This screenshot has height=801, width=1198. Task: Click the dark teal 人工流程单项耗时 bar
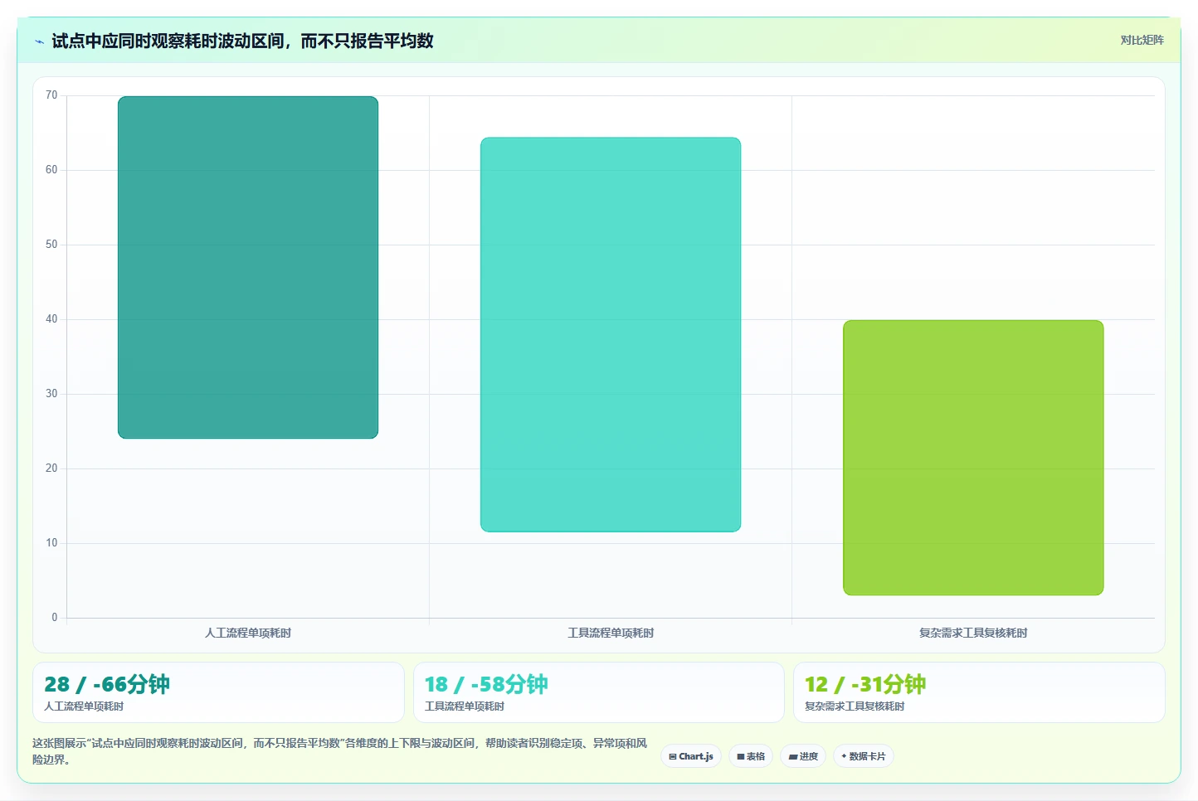click(248, 267)
